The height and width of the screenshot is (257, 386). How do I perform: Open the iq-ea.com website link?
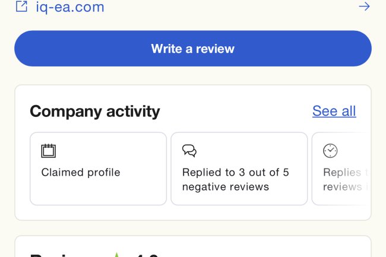coord(70,8)
